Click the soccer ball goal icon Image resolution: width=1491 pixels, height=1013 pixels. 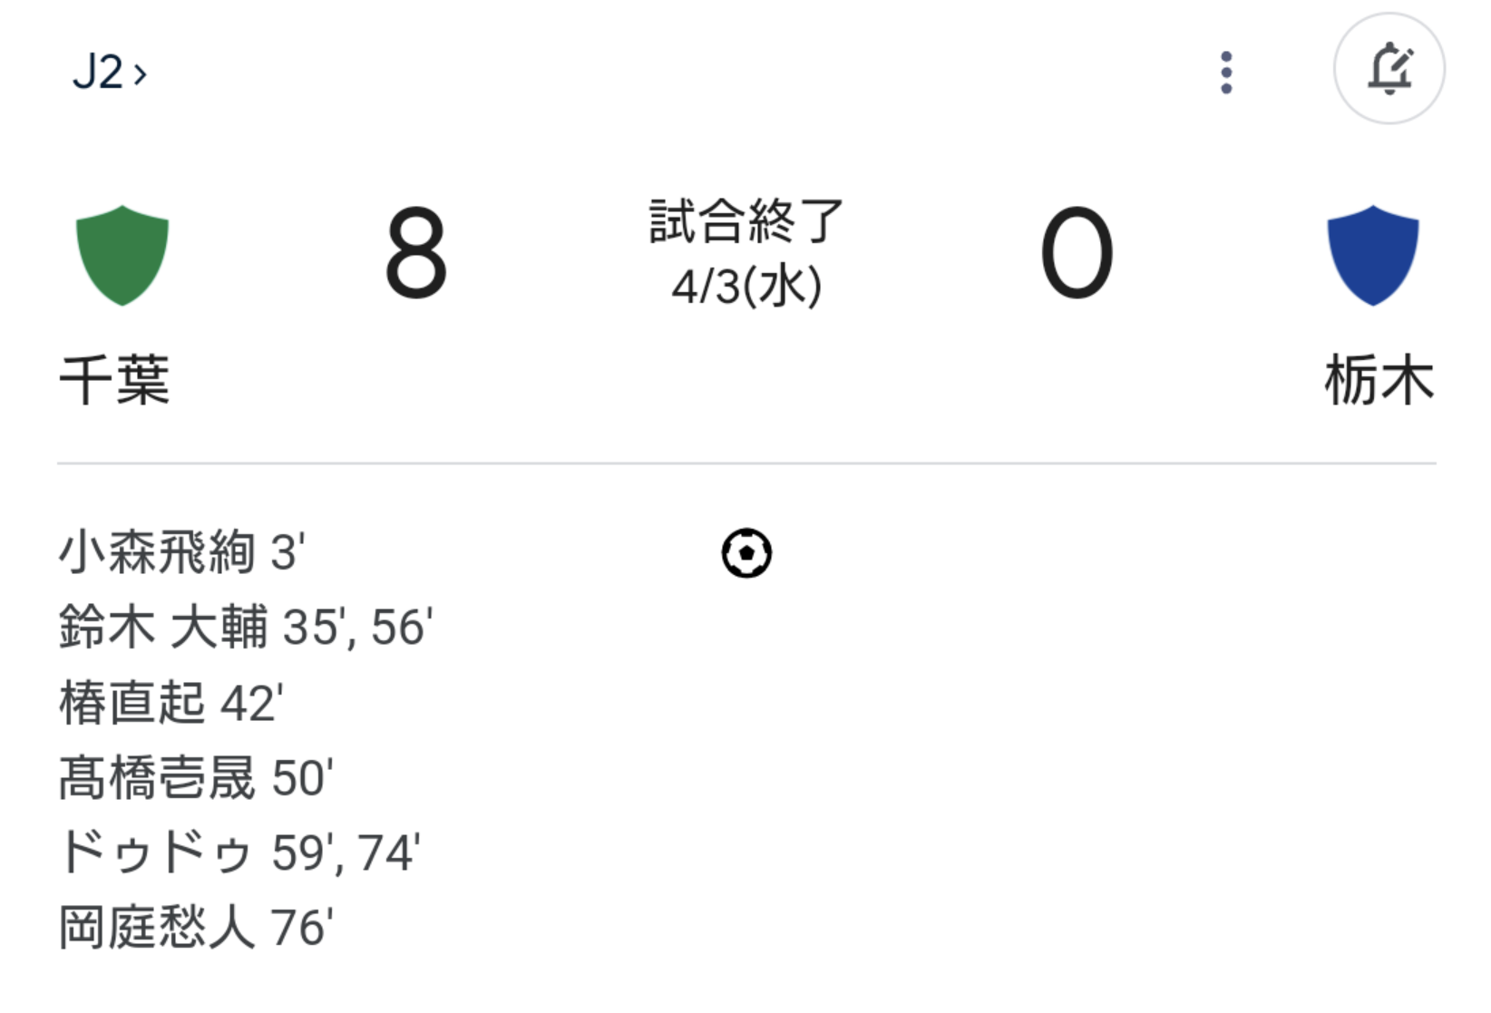tap(746, 552)
